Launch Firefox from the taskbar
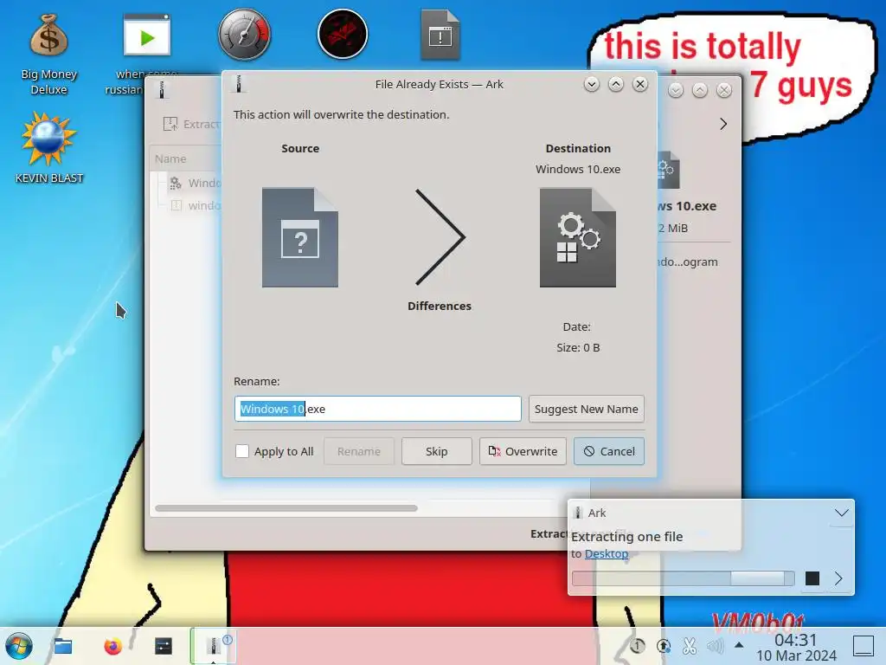This screenshot has height=665, width=886. (x=113, y=646)
